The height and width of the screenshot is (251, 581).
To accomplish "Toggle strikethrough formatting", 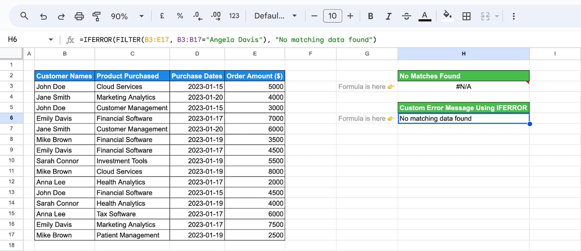I will [406, 16].
